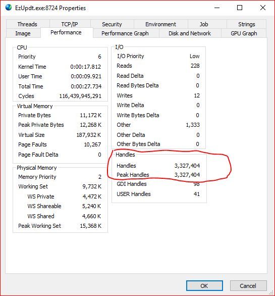Click the WS Private value 4,472 K
Viewport: 275px width, 296px height.
(x=92, y=196)
